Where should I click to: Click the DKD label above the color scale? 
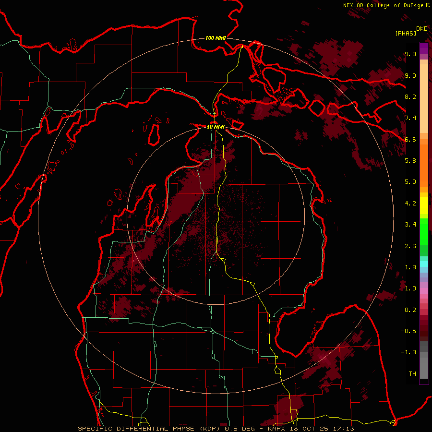422,29
